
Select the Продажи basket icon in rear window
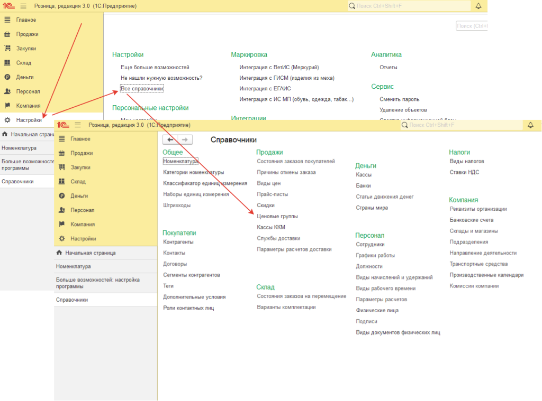point(7,34)
